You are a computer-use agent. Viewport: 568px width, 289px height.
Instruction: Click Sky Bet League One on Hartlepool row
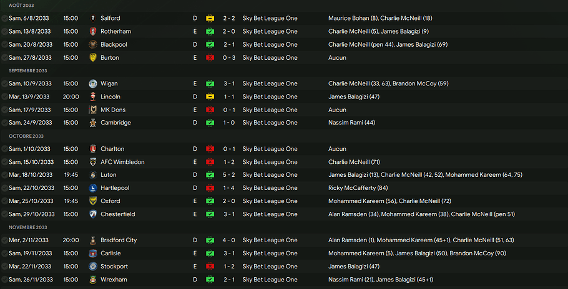[270, 188]
